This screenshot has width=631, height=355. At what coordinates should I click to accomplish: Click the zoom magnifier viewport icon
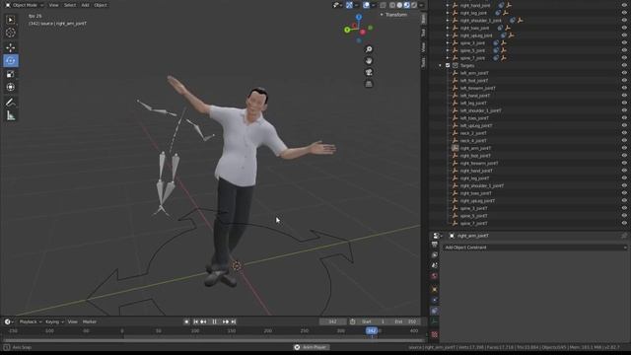click(369, 49)
